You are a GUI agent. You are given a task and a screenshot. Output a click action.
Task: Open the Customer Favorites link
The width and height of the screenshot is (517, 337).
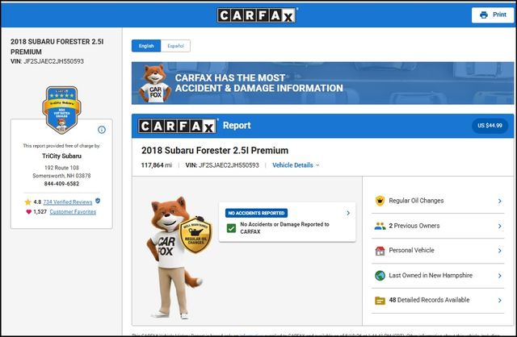point(73,211)
